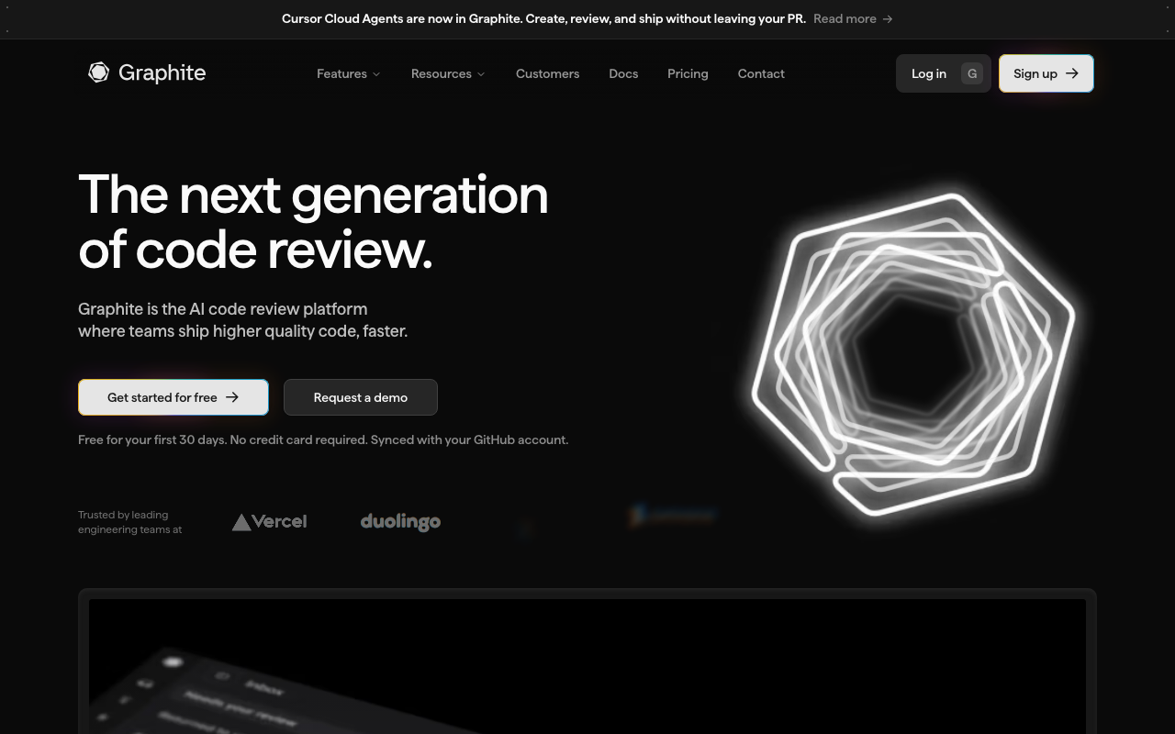
Task: Open the Pricing page
Action: (x=688, y=73)
